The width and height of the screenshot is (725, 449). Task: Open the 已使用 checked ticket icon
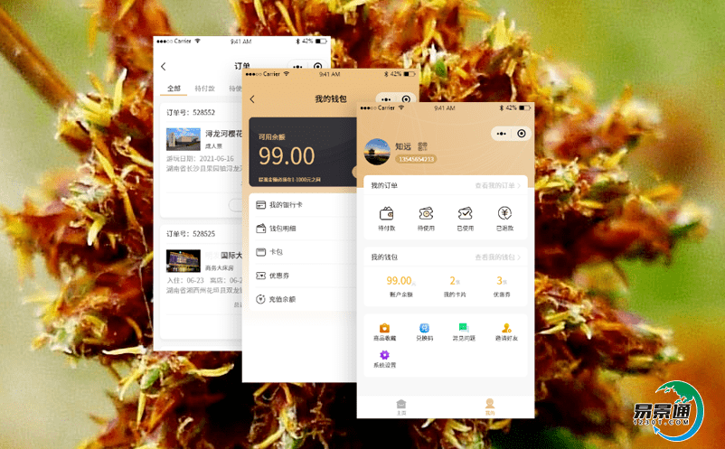click(x=466, y=213)
